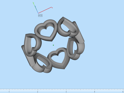Click the WCS label box
The height and width of the screenshot is (93, 124).
(x=40, y=16)
